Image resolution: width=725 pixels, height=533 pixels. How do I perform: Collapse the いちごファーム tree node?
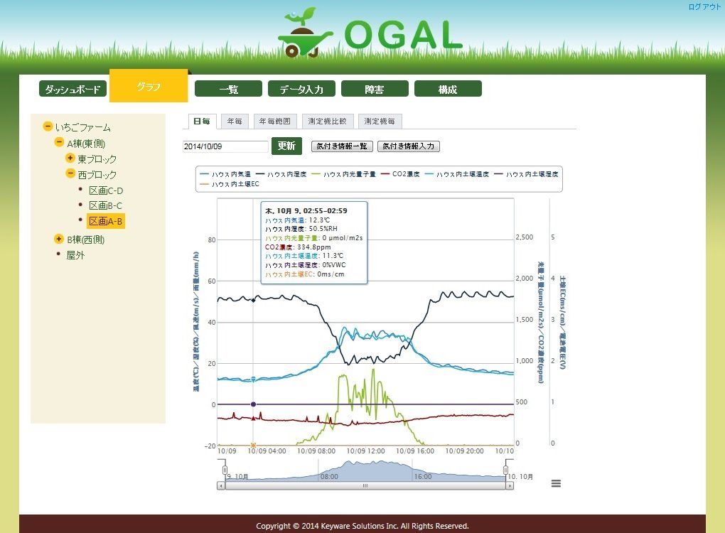[48, 127]
